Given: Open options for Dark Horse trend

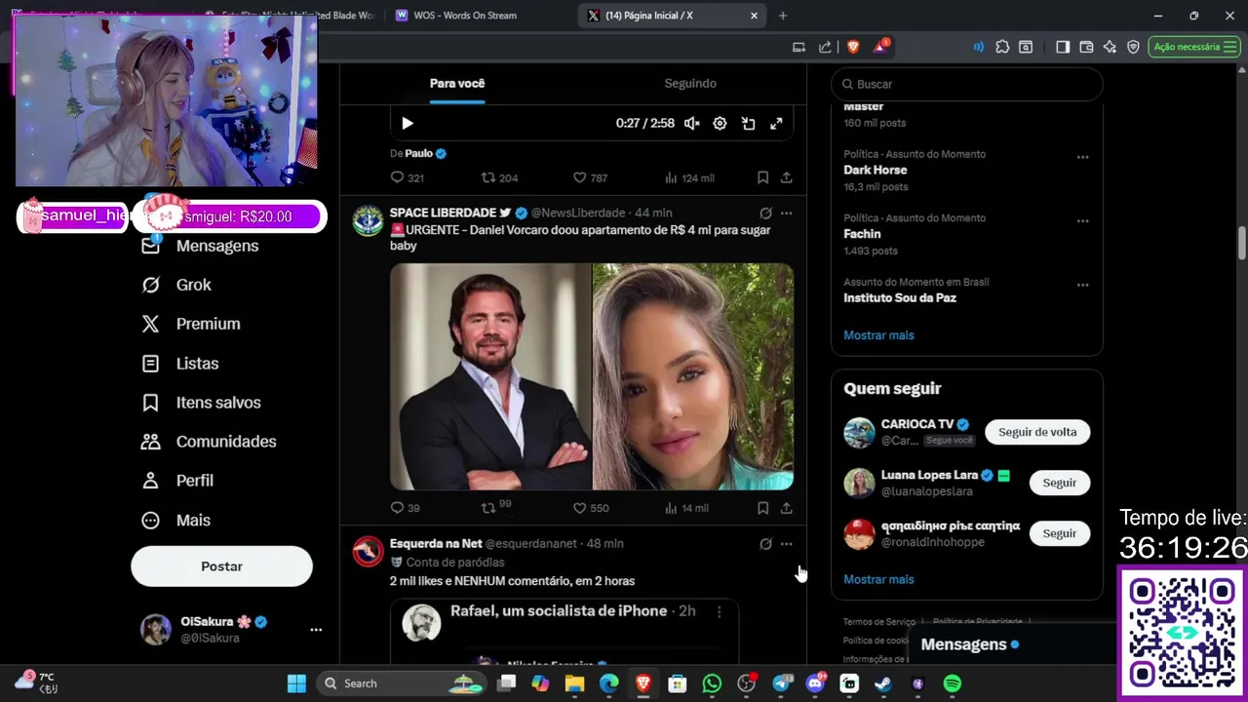Looking at the screenshot, I should 1082,157.
